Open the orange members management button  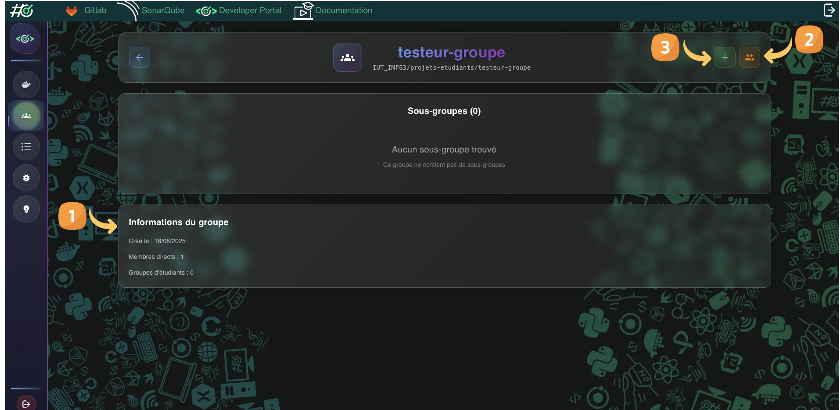749,57
